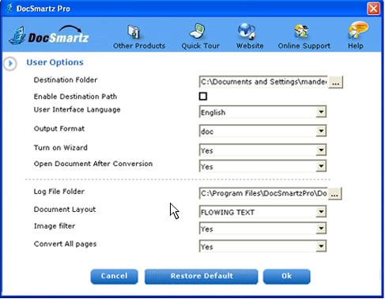
Task: Click the title bar DocSmartz Pro icon
Action: click(9, 8)
